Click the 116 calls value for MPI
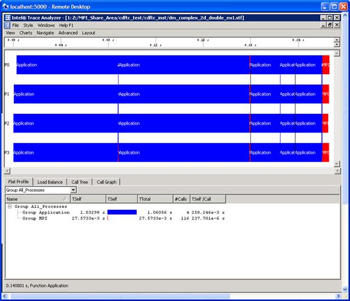This screenshot has width=350, height=301. [x=185, y=218]
